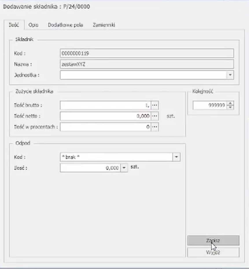
Task: Click the Ilość brutto input field
Action: pyautogui.click(x=105, y=105)
